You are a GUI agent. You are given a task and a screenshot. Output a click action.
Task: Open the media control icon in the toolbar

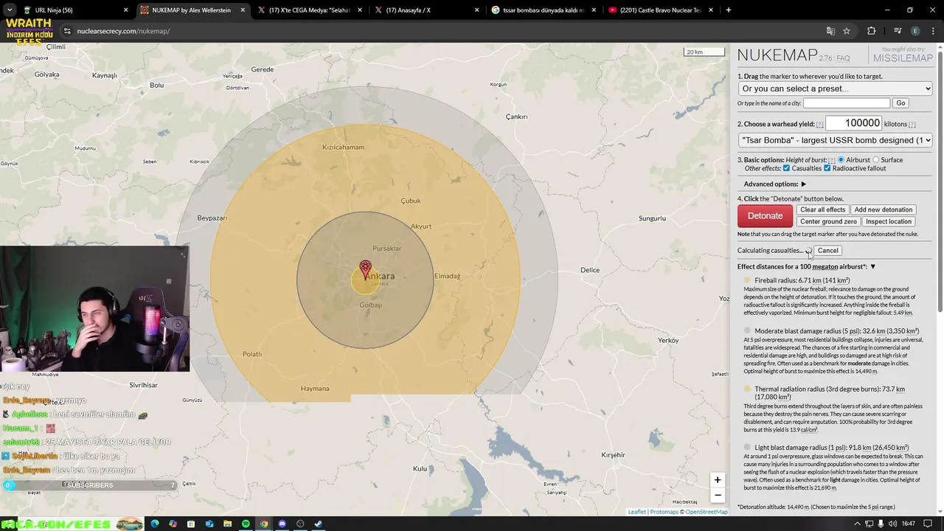[898, 31]
